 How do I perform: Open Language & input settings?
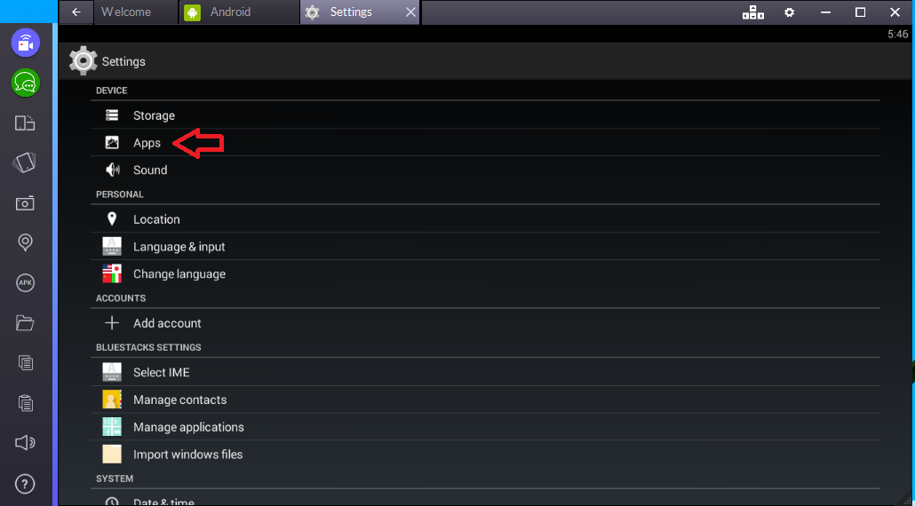[x=485, y=247]
